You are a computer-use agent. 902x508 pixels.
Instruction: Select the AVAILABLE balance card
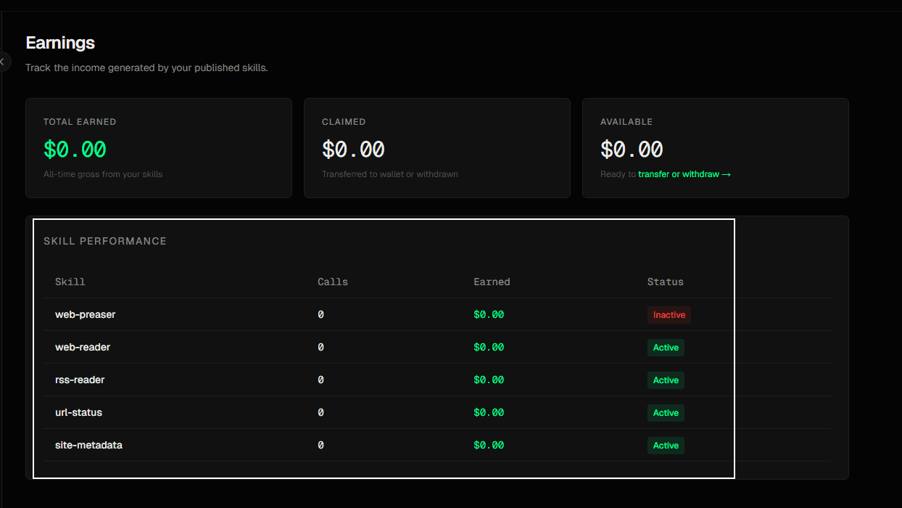[715, 147]
